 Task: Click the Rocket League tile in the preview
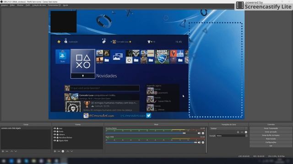click(x=162, y=56)
